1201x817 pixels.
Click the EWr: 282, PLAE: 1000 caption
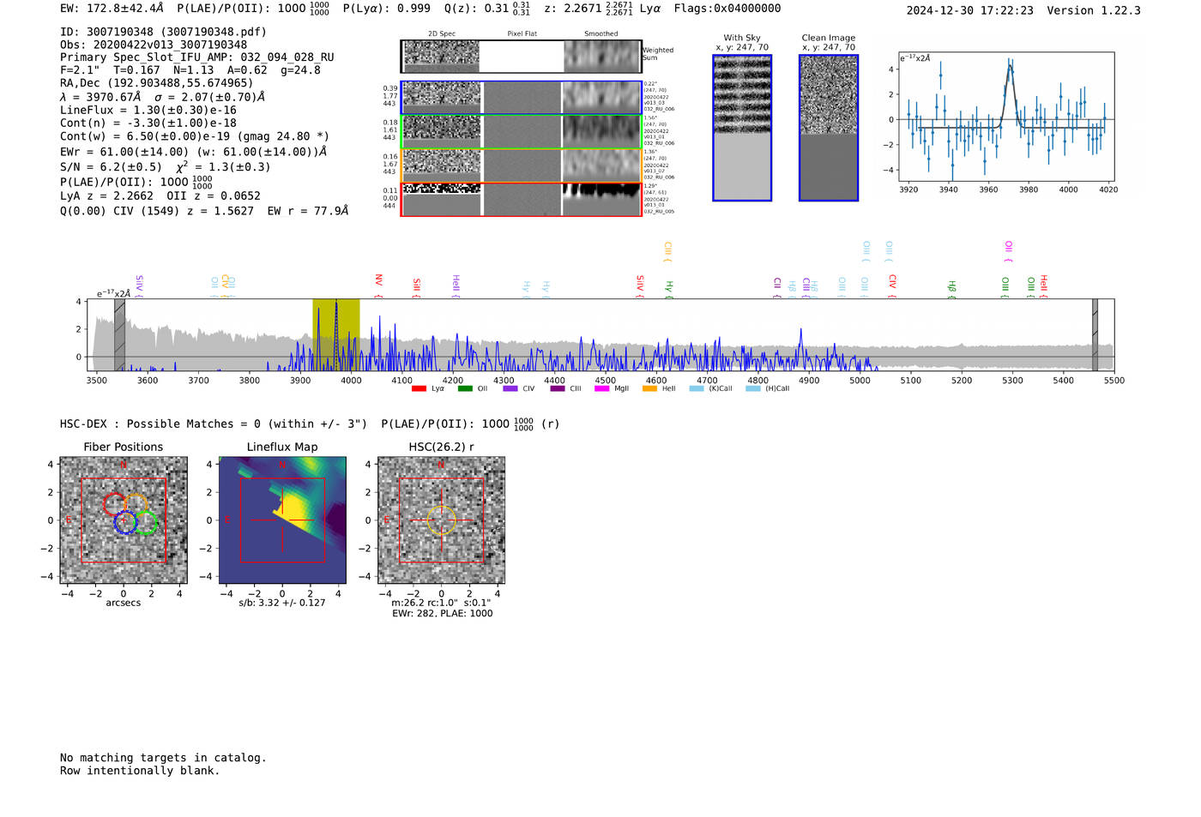(x=443, y=613)
